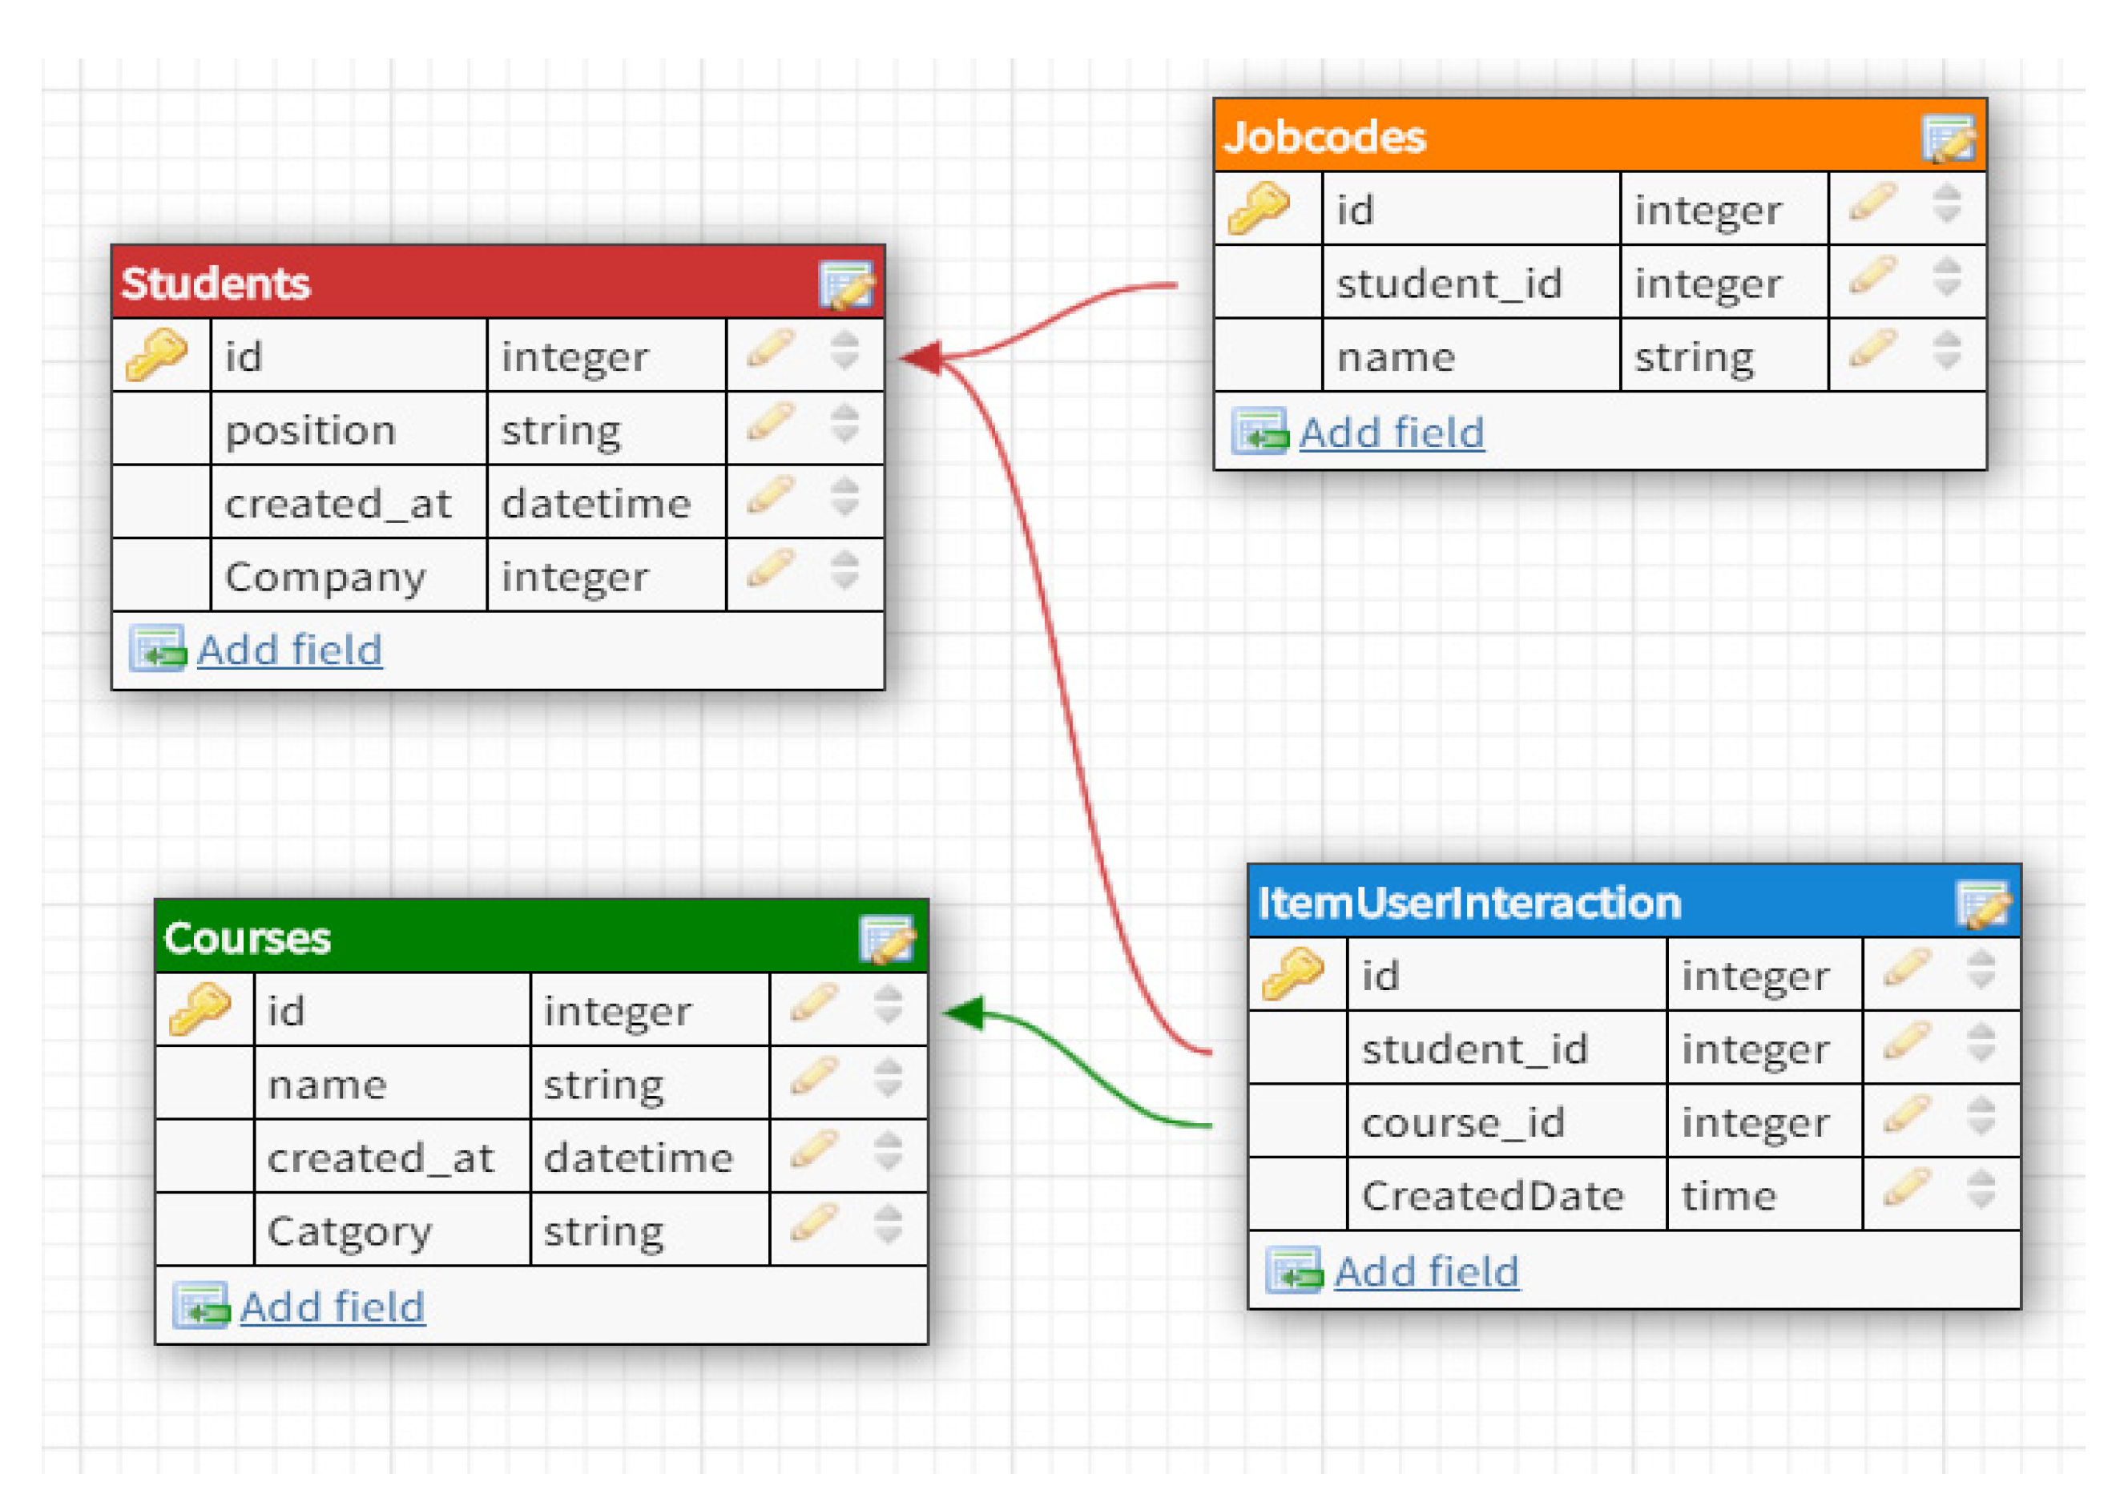Click Add field link in Students table

click(x=289, y=650)
